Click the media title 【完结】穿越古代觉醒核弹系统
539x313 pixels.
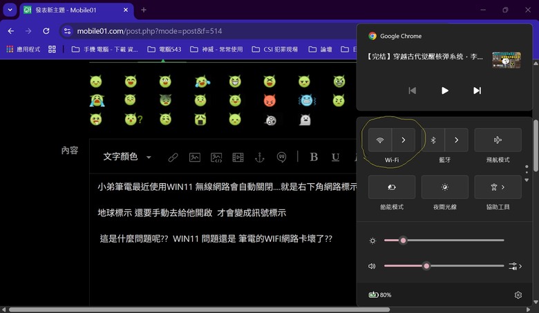(425, 57)
